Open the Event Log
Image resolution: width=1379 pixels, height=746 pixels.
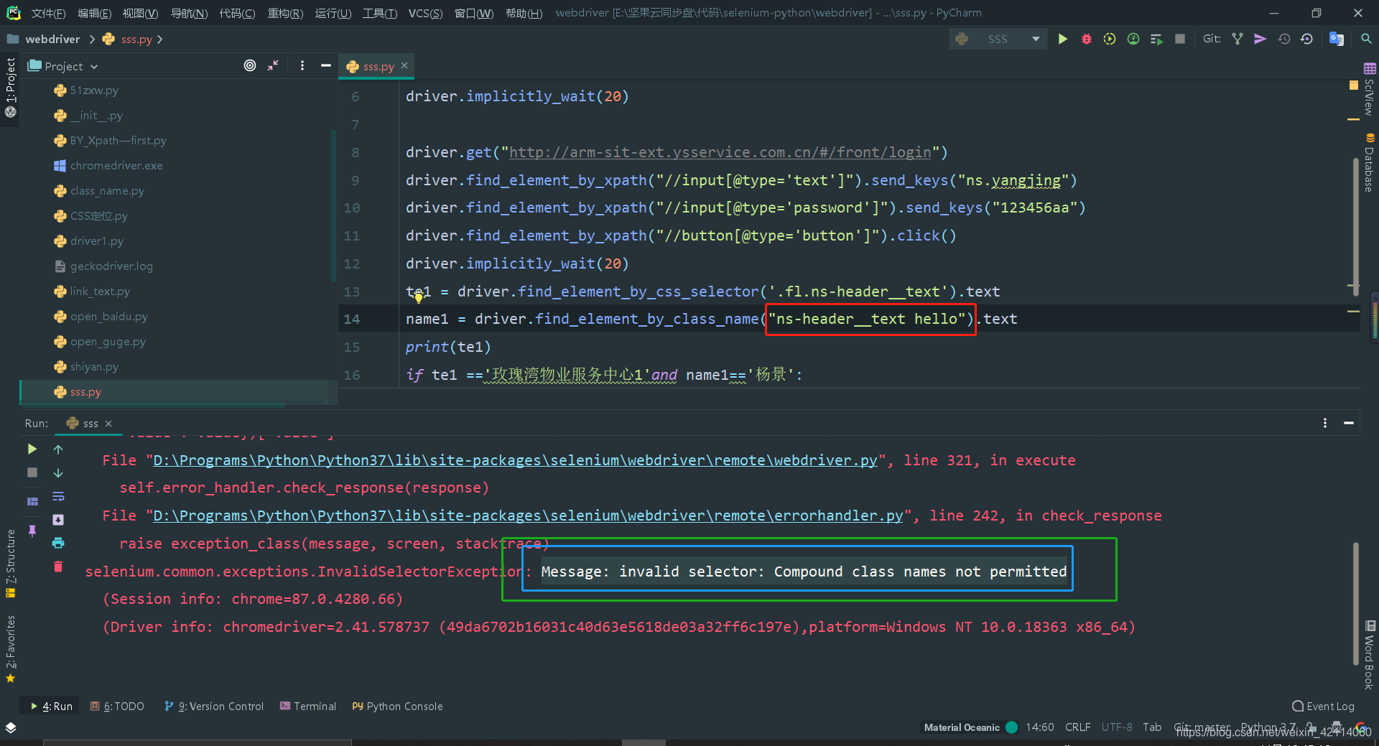tap(1323, 706)
